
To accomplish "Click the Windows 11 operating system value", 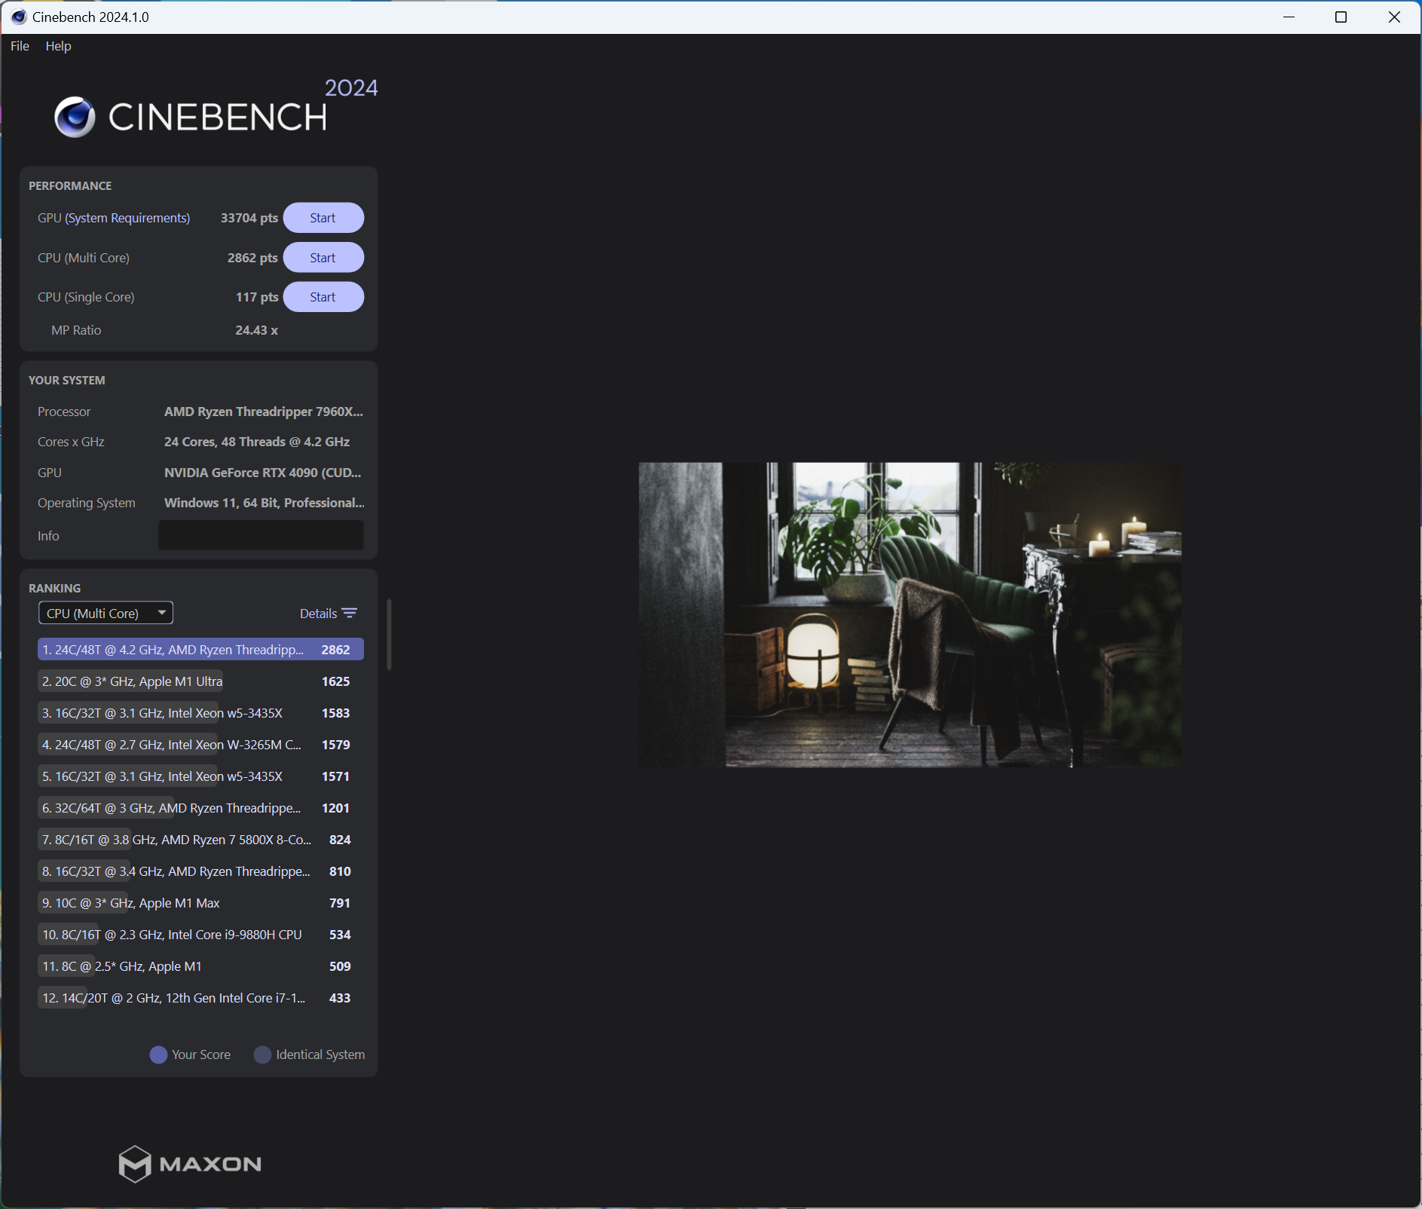I will click(265, 503).
